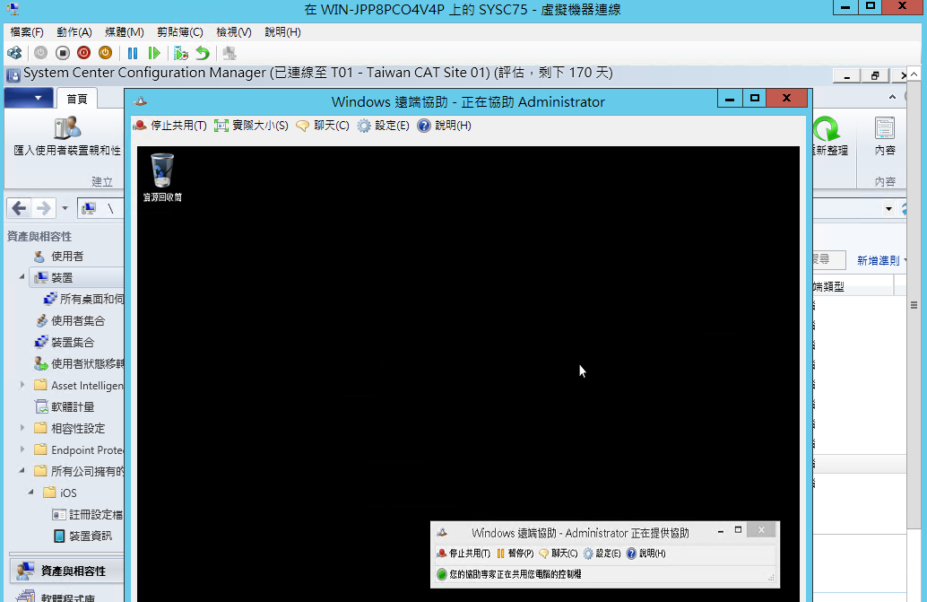Open 聊天(C) in the small Administrator window
The image size is (927, 602).
[x=559, y=554]
